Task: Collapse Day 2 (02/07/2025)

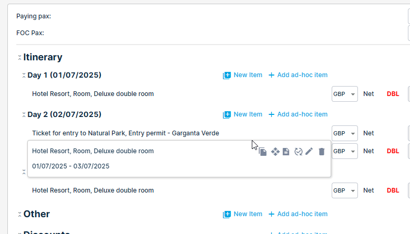Action: click(24, 115)
